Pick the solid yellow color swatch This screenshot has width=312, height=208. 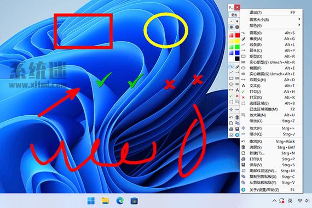[238, 41]
